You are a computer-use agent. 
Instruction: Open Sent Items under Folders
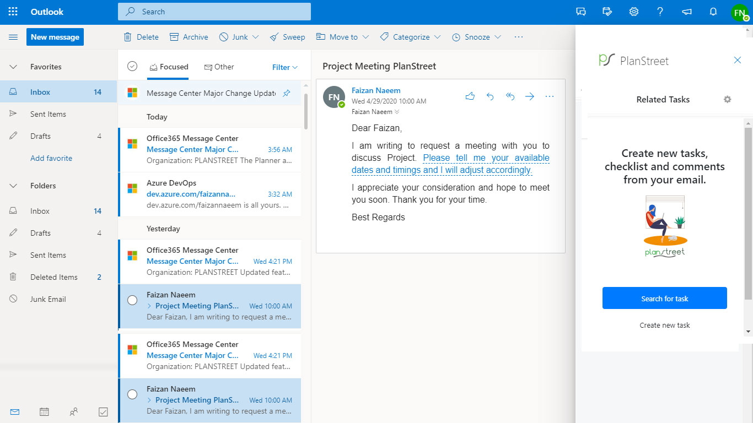58,255
